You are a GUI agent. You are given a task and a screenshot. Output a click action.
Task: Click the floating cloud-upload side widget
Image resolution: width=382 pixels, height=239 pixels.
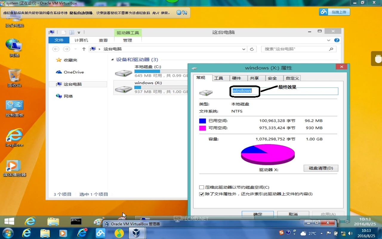click(377, 59)
